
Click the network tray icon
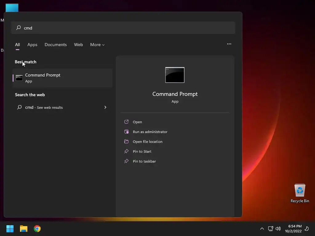(x=270, y=229)
